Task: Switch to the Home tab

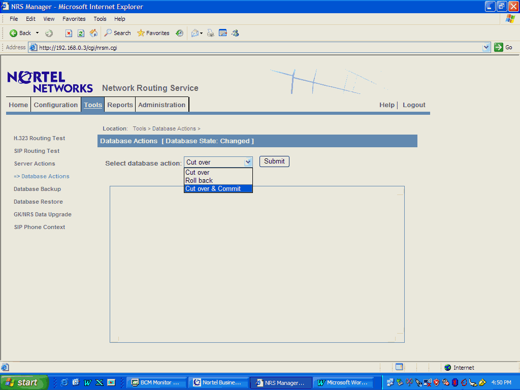Action: point(18,105)
